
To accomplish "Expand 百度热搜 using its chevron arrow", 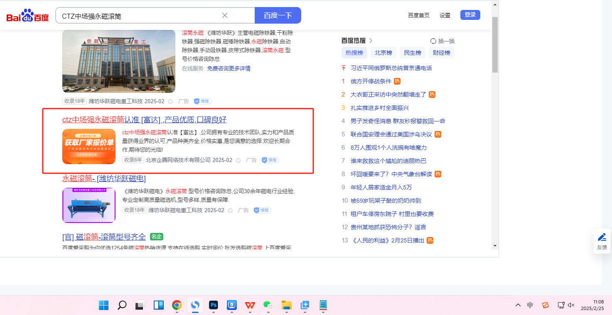I will coord(371,41).
